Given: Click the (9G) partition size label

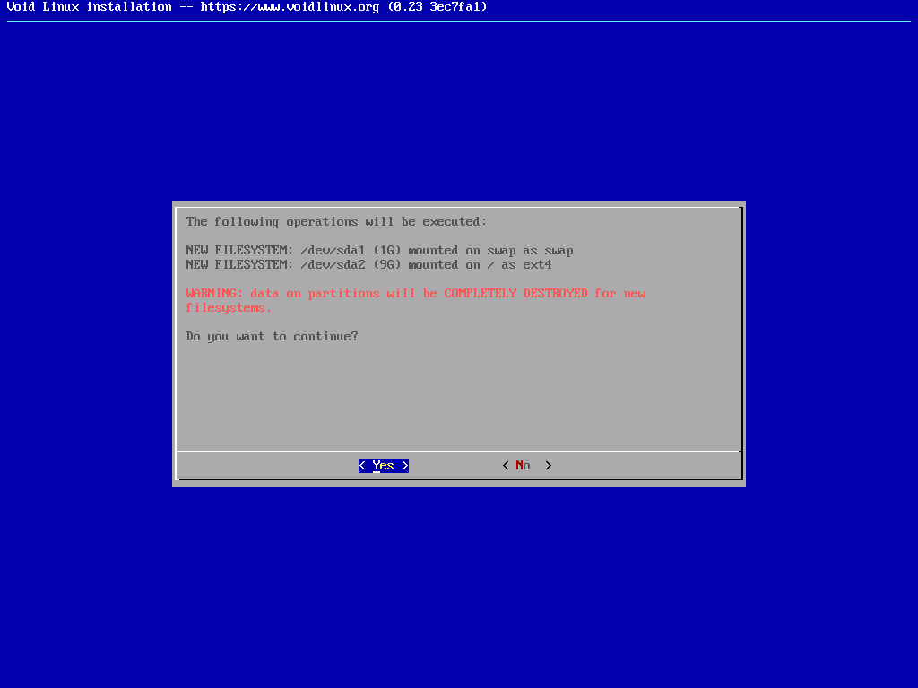Looking at the screenshot, I should click(x=386, y=265).
